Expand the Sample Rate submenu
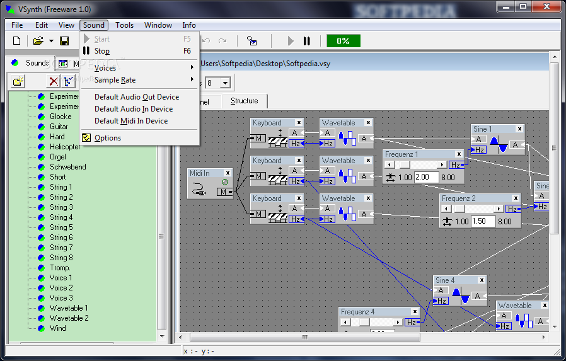Viewport: 566px width, 361px height. click(140, 80)
